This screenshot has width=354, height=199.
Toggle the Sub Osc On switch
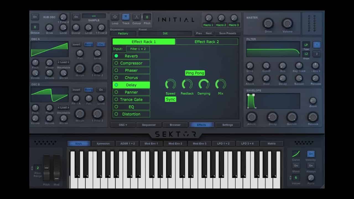(x=35, y=17)
